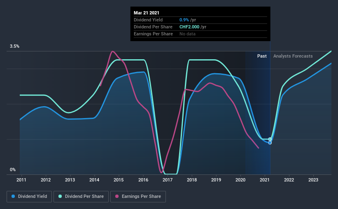Click the blue Dividend Yield legend dot

click(13, 196)
